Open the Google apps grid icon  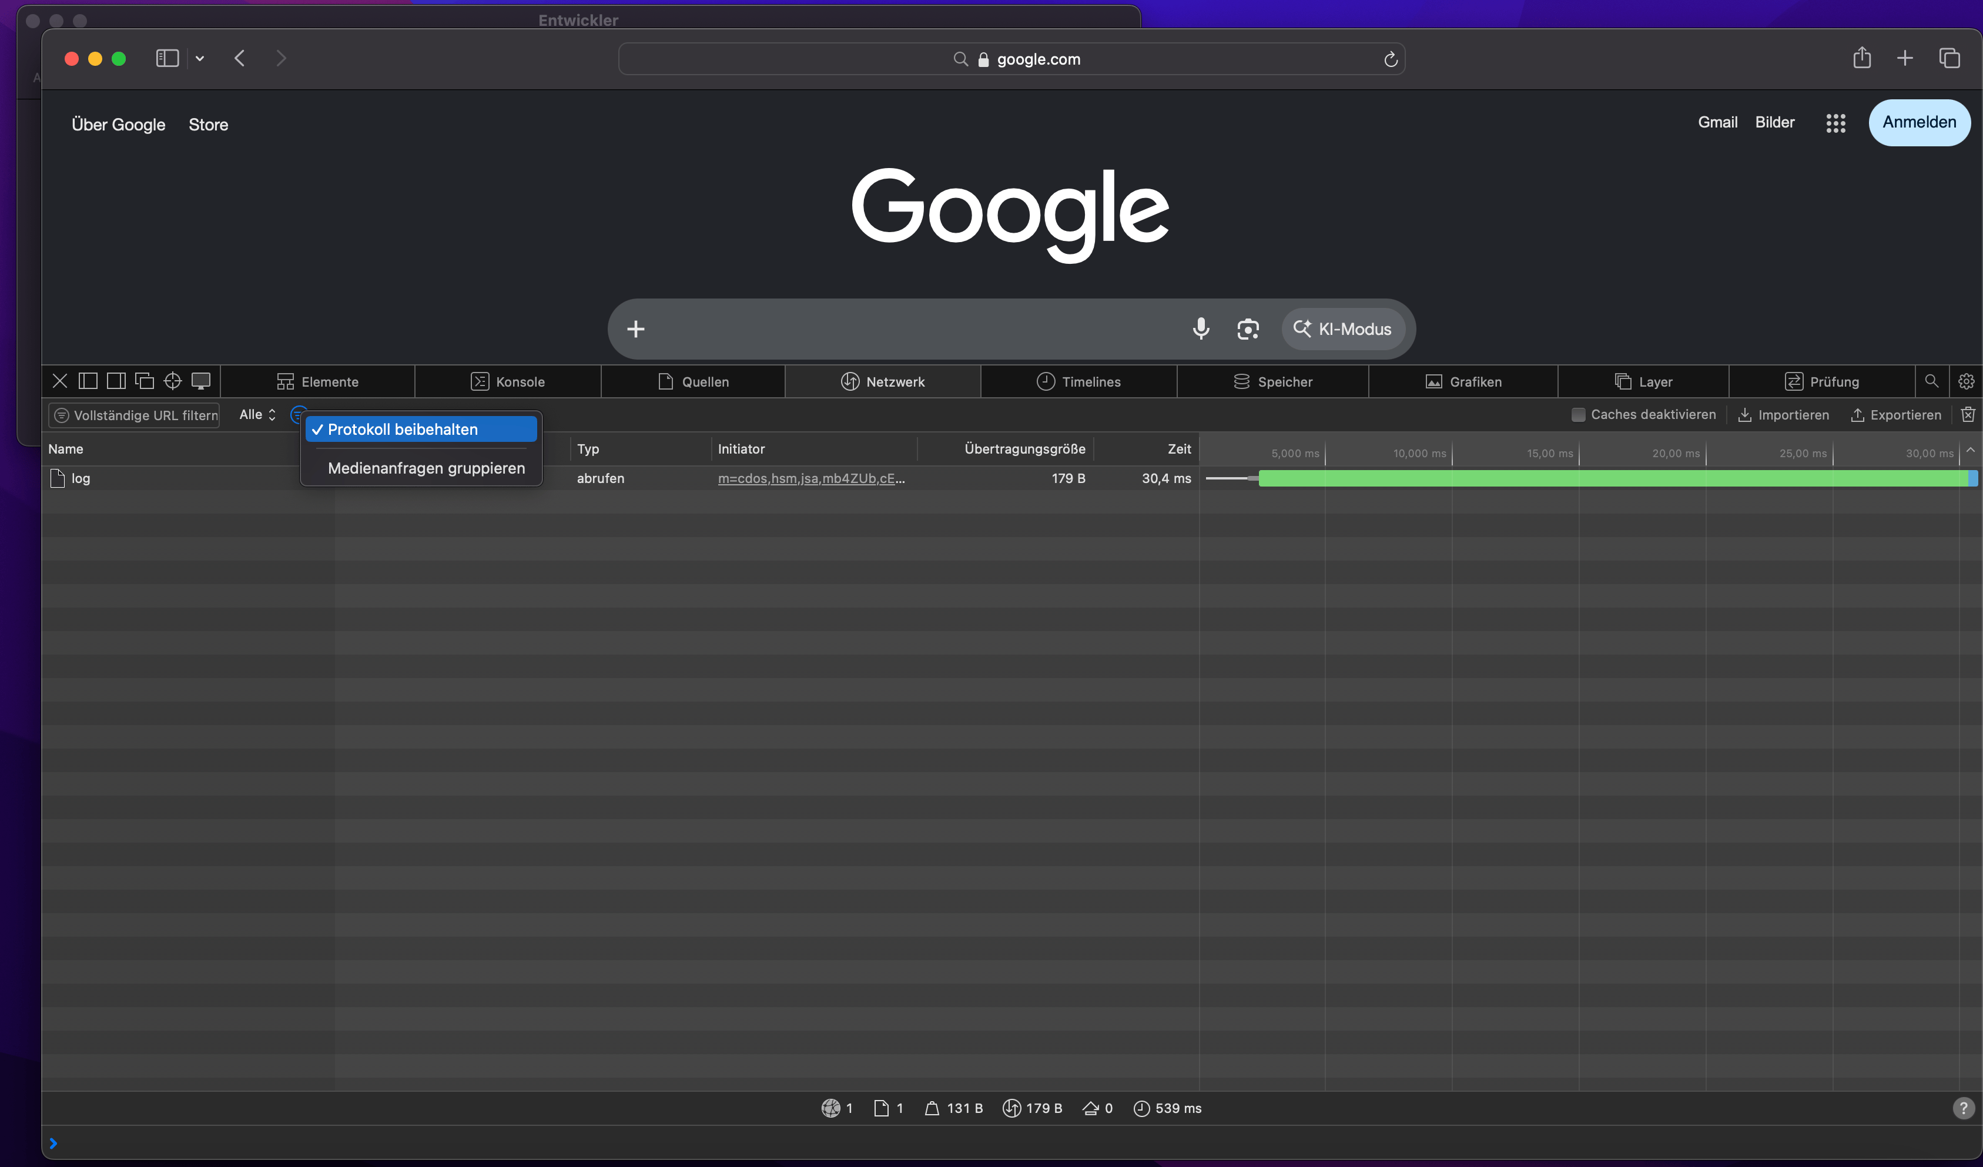coord(1836,123)
